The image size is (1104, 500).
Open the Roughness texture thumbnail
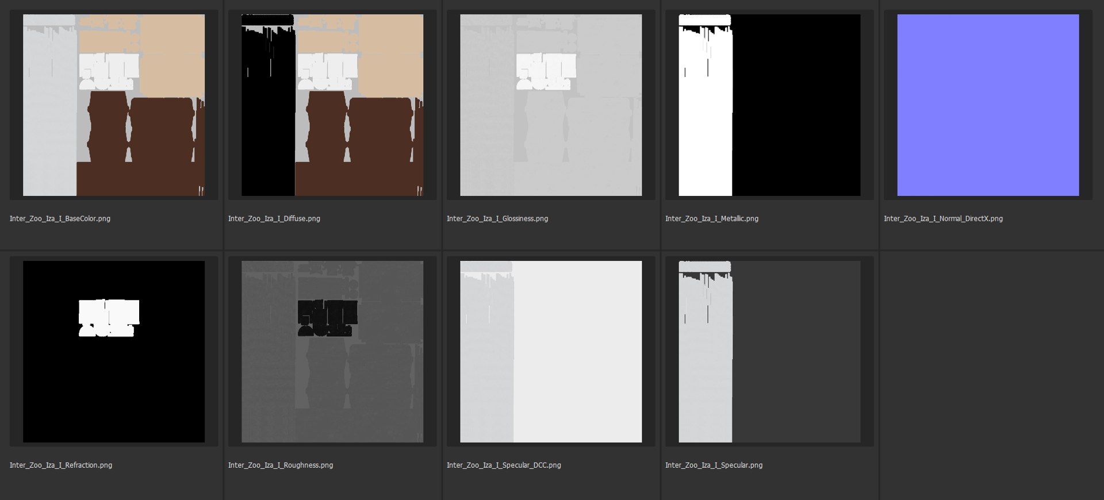coord(332,352)
